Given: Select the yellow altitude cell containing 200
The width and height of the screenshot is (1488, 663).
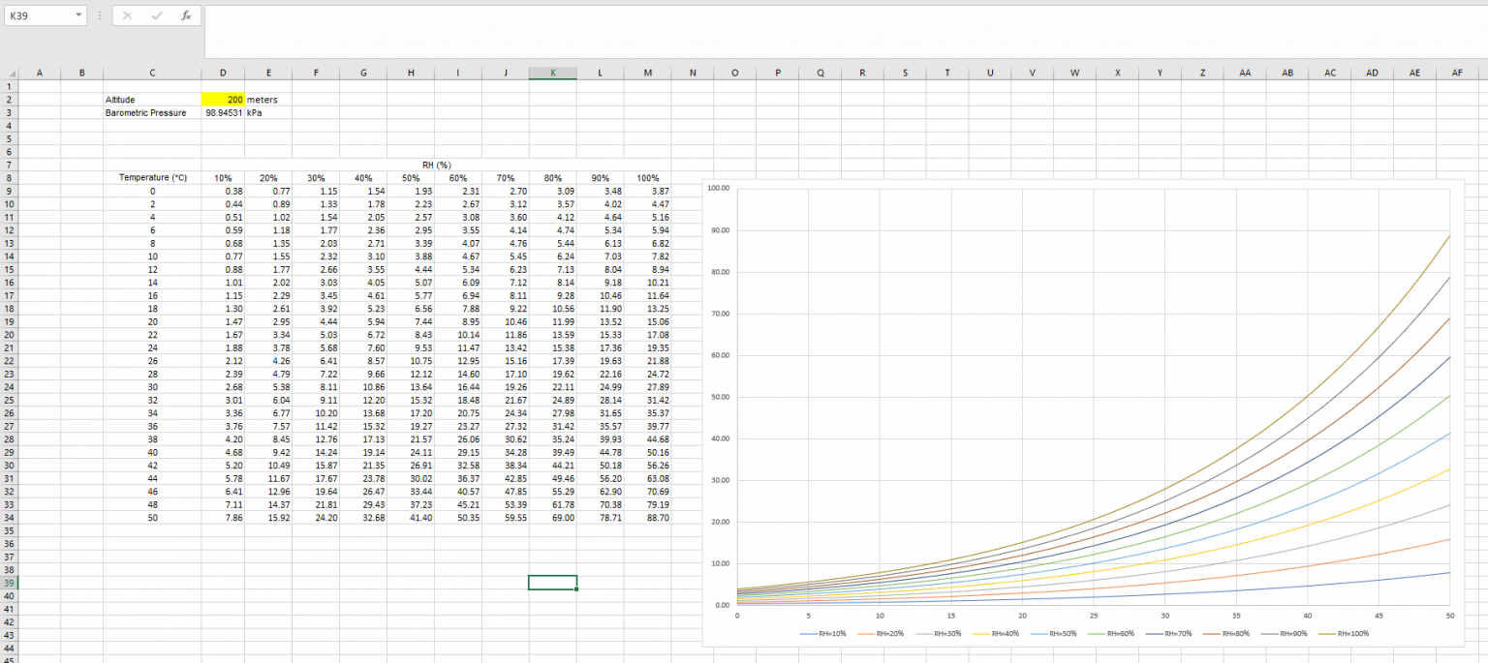Looking at the screenshot, I should pos(223,99).
